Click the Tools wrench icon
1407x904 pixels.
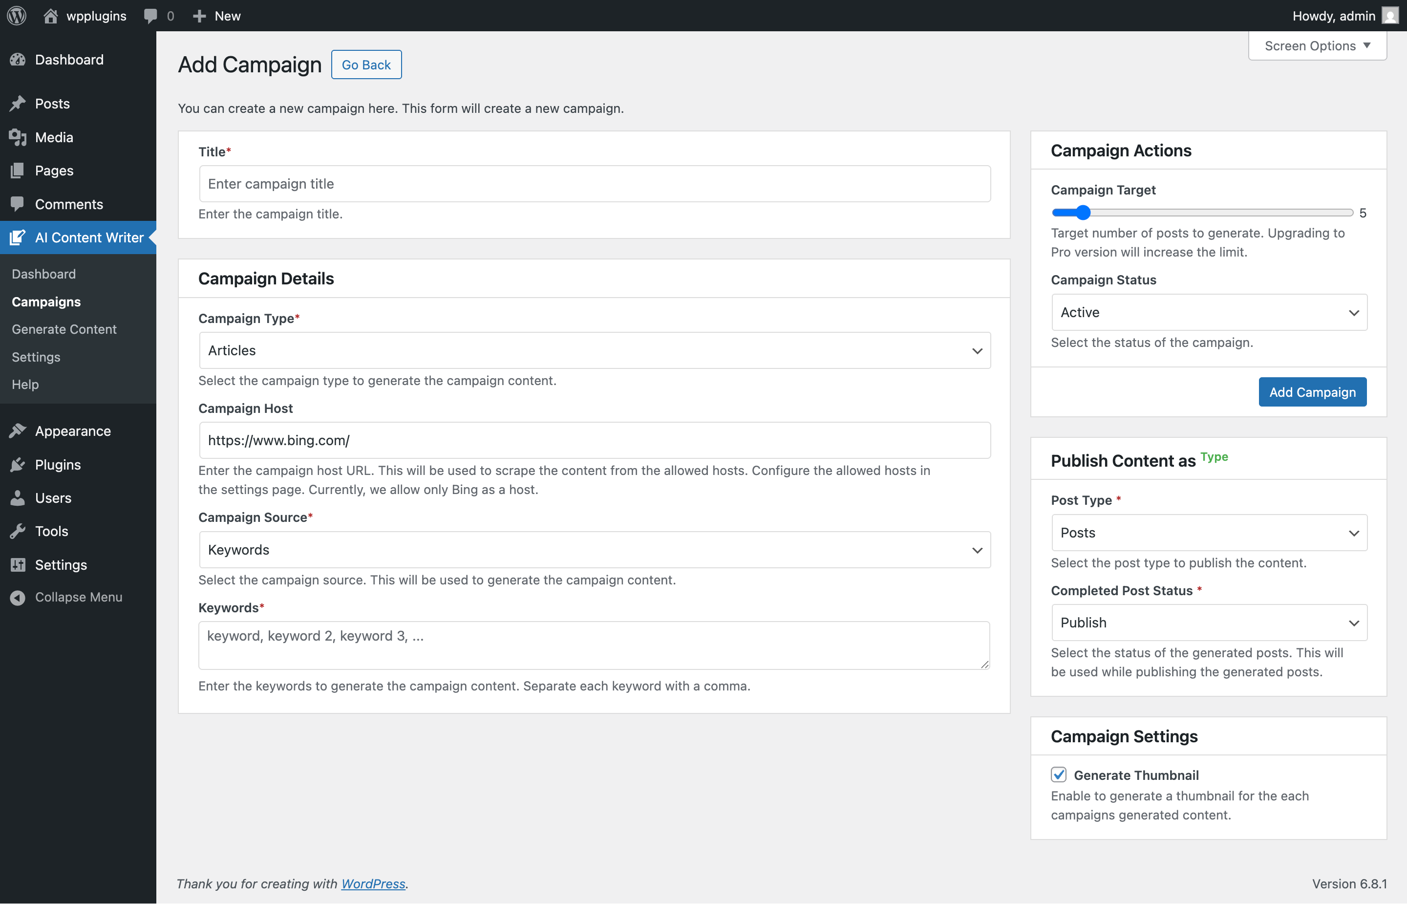click(x=18, y=531)
